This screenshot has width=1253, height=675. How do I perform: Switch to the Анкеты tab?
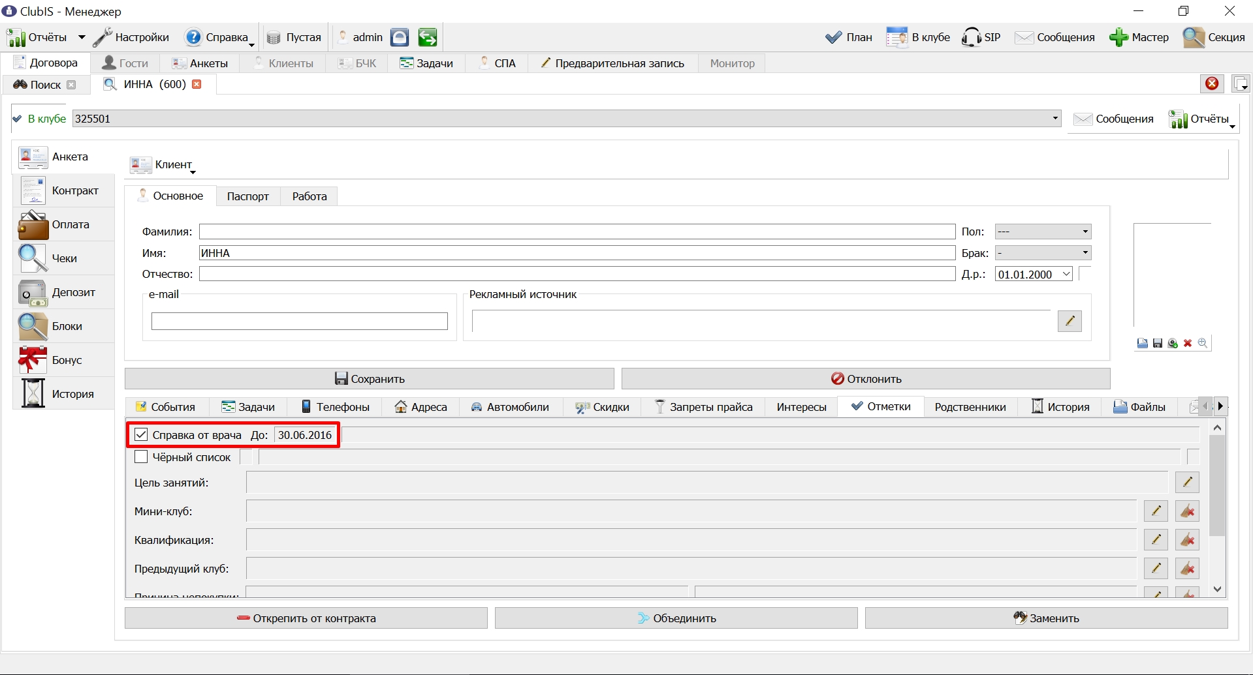pyautogui.click(x=200, y=63)
